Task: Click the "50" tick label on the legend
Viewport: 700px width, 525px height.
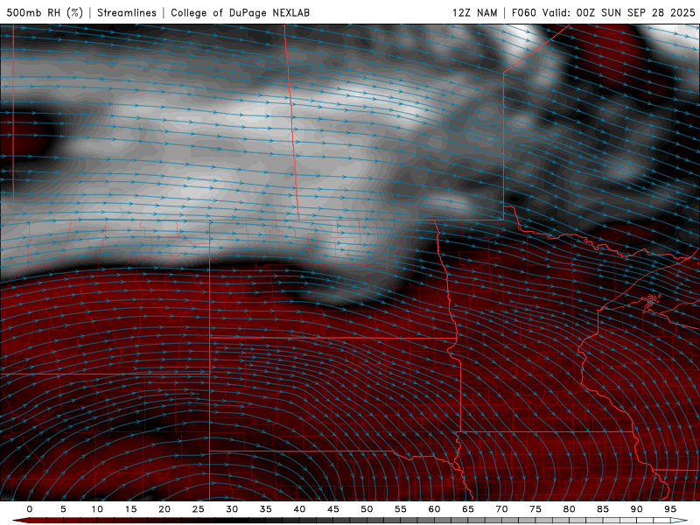Action: click(367, 509)
